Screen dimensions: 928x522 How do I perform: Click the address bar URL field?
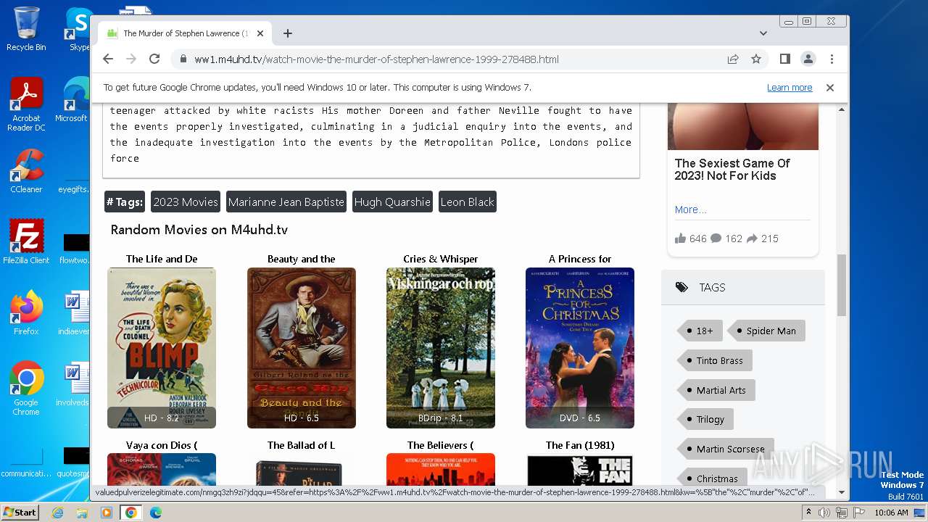click(x=449, y=59)
